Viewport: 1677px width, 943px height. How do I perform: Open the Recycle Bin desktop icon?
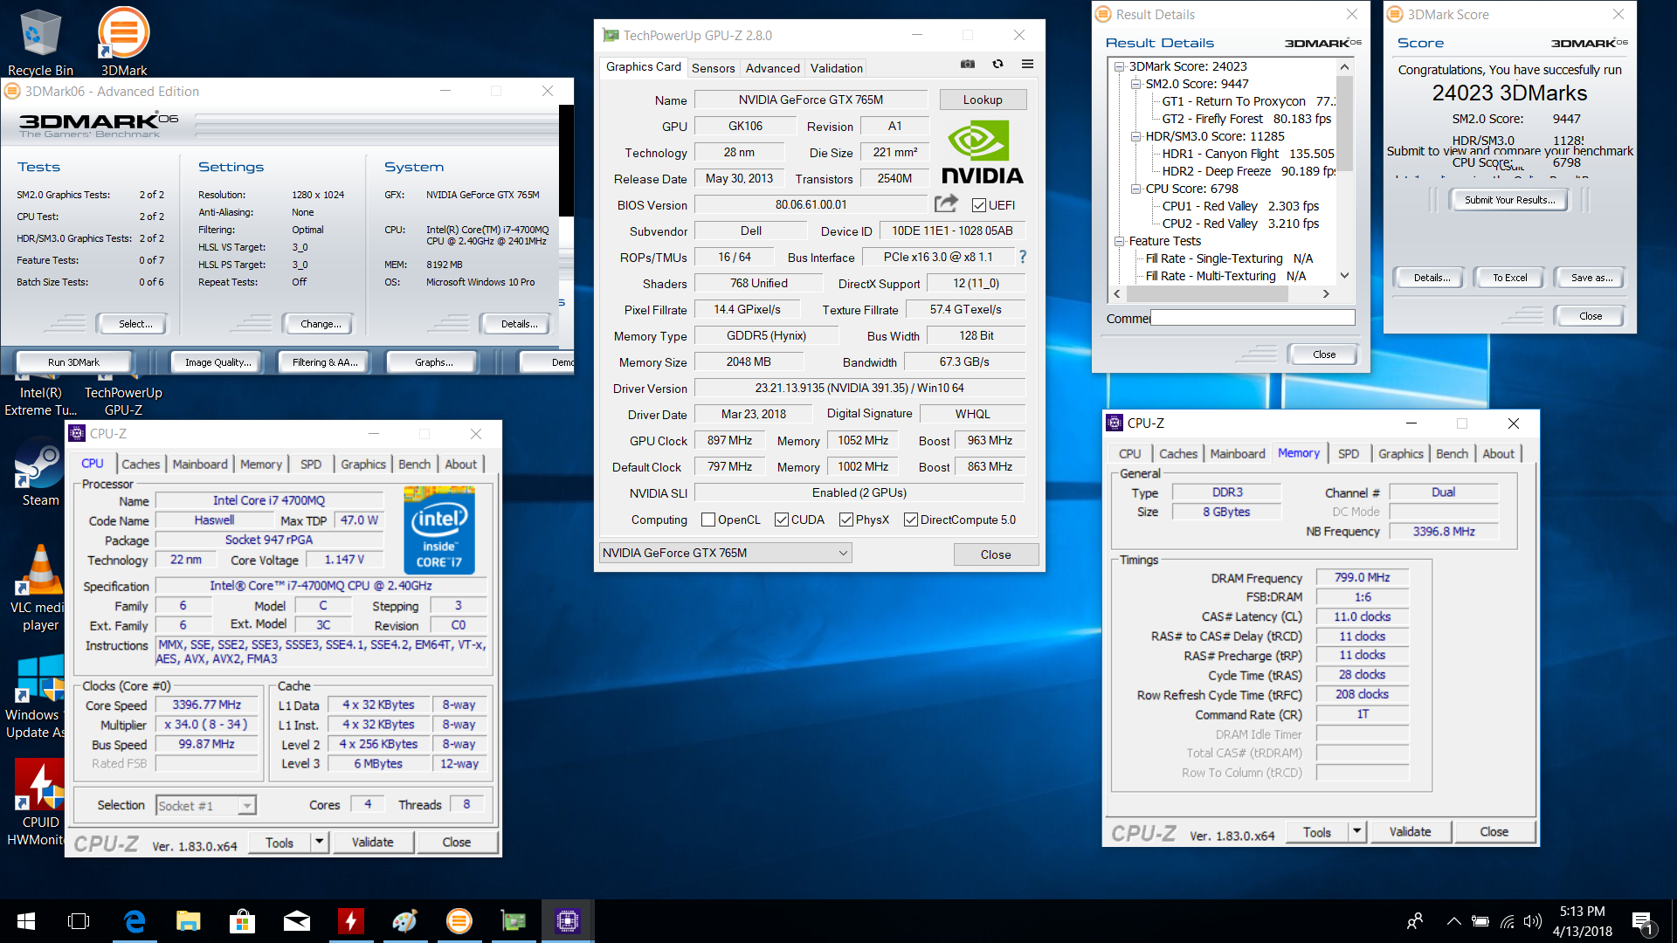point(40,40)
